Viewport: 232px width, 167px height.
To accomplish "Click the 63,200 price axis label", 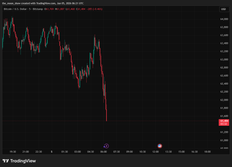I will click(224, 51).
